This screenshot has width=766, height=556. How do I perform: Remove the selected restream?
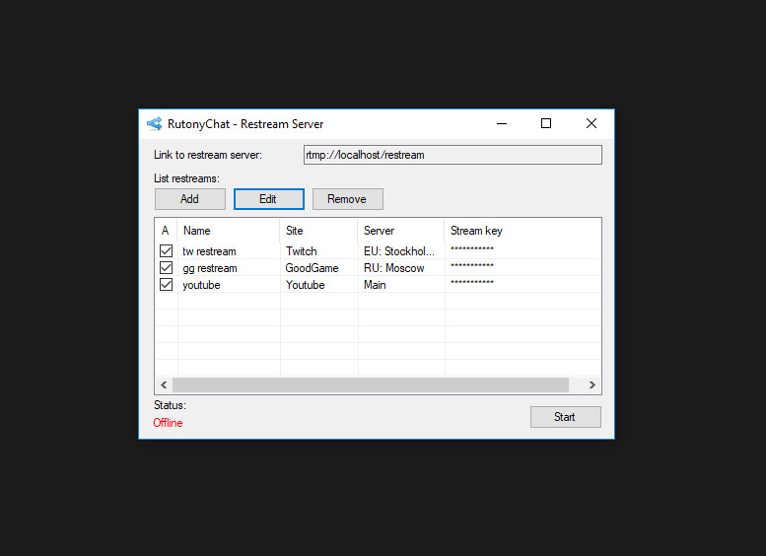[347, 199]
